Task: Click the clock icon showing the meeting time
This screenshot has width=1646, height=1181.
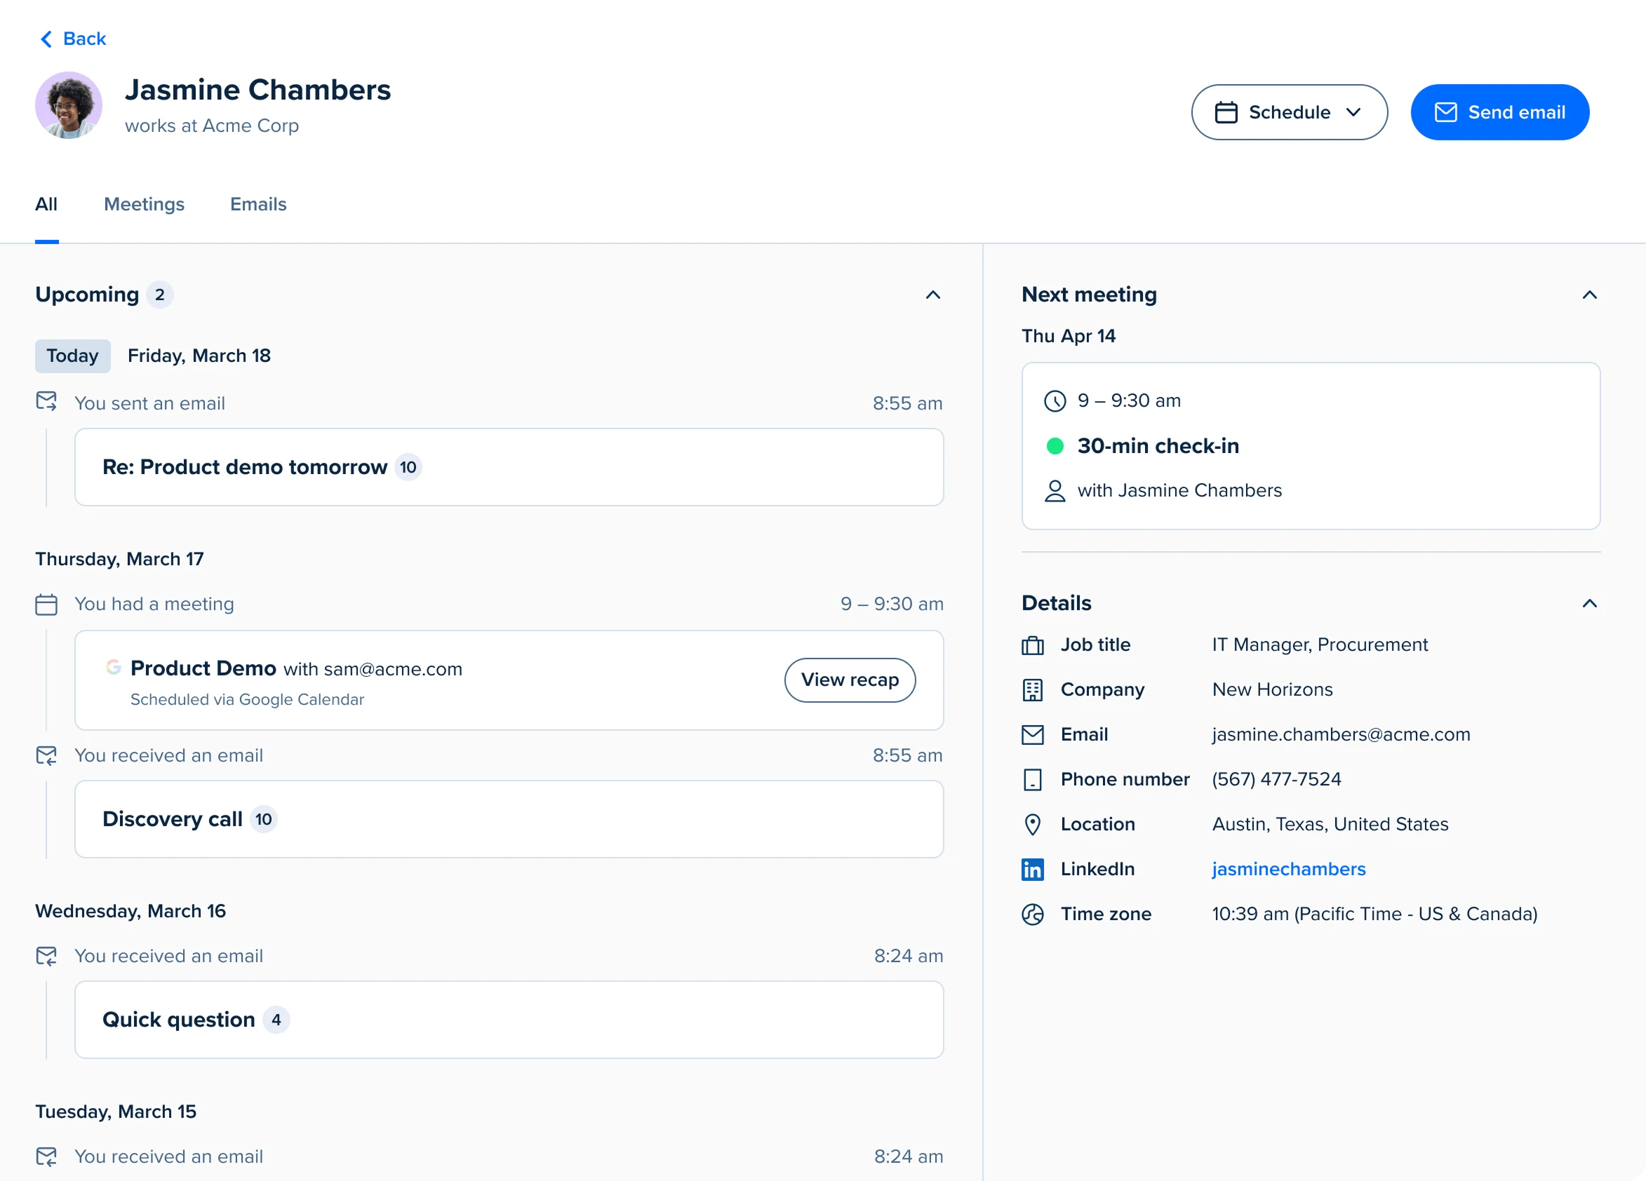Action: coord(1054,400)
